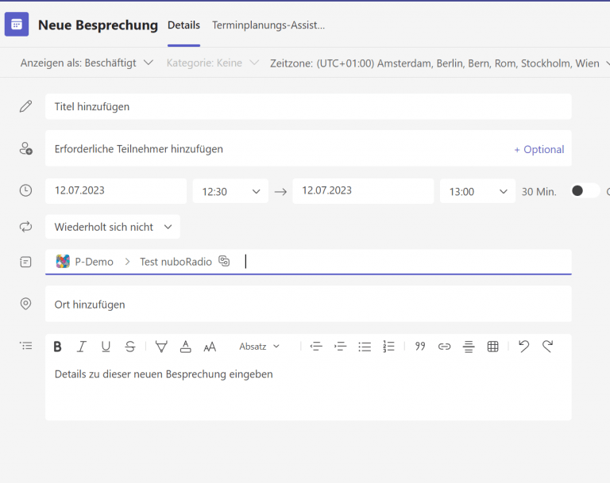Click the location pin icon
Screen dimensions: 610x483
25,304
